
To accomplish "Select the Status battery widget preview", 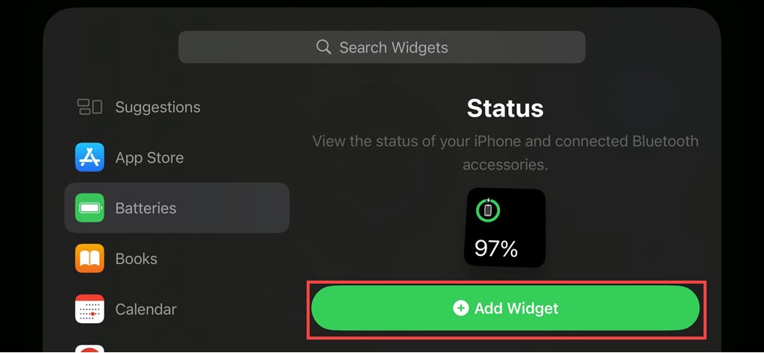I will click(x=505, y=228).
